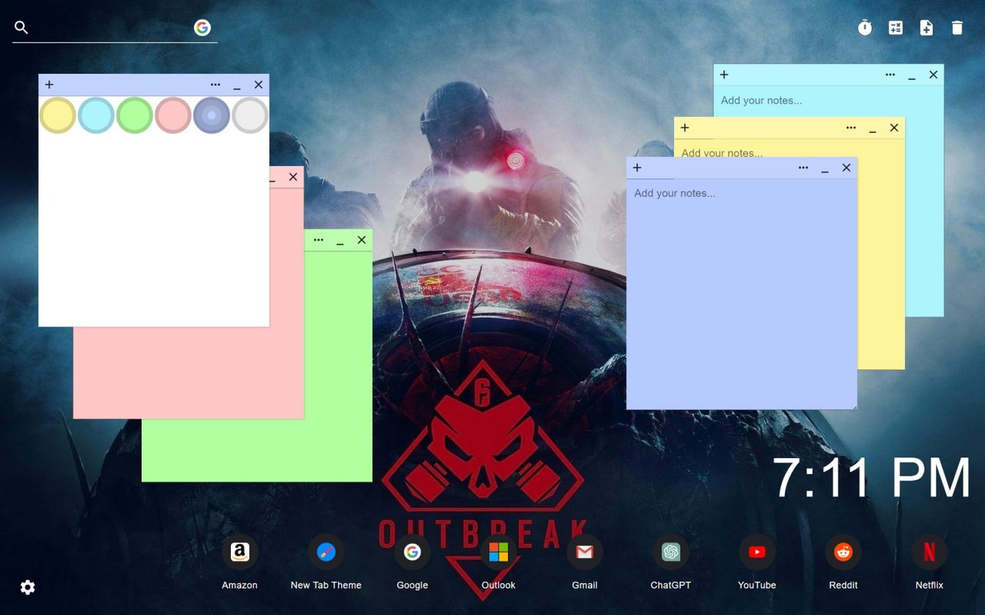Close the pink sticky note
This screenshot has width=985, height=615.
tap(293, 177)
